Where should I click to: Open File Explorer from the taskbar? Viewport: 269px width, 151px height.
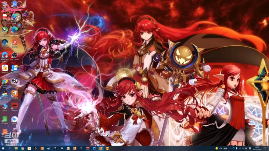pos(16,148)
